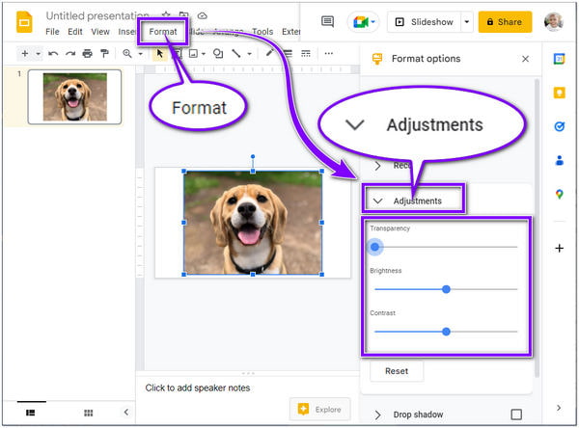Collapse the Adjustments section

[x=377, y=201]
